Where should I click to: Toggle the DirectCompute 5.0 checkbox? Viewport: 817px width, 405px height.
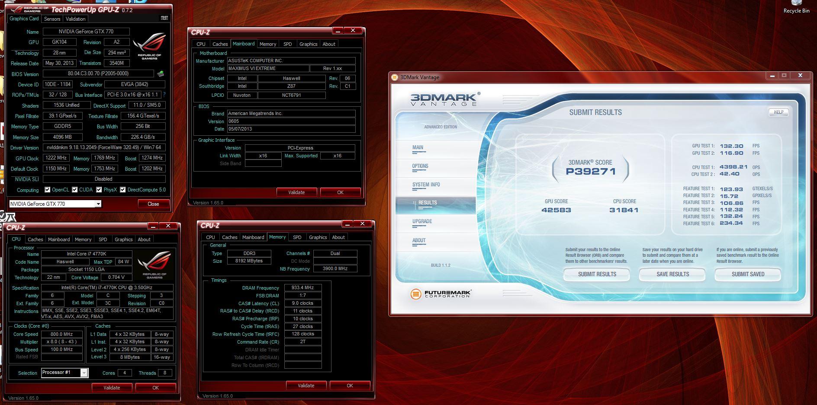(x=123, y=190)
